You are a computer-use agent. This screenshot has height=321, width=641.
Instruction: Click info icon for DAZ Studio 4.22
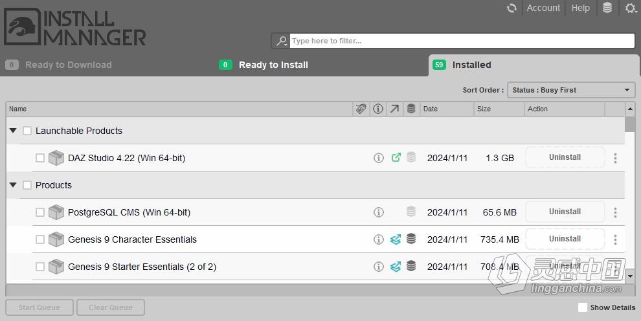379,158
